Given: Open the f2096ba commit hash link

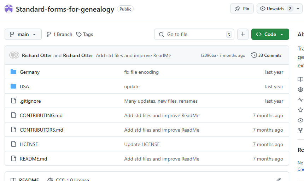Looking at the screenshot, I should (208, 55).
